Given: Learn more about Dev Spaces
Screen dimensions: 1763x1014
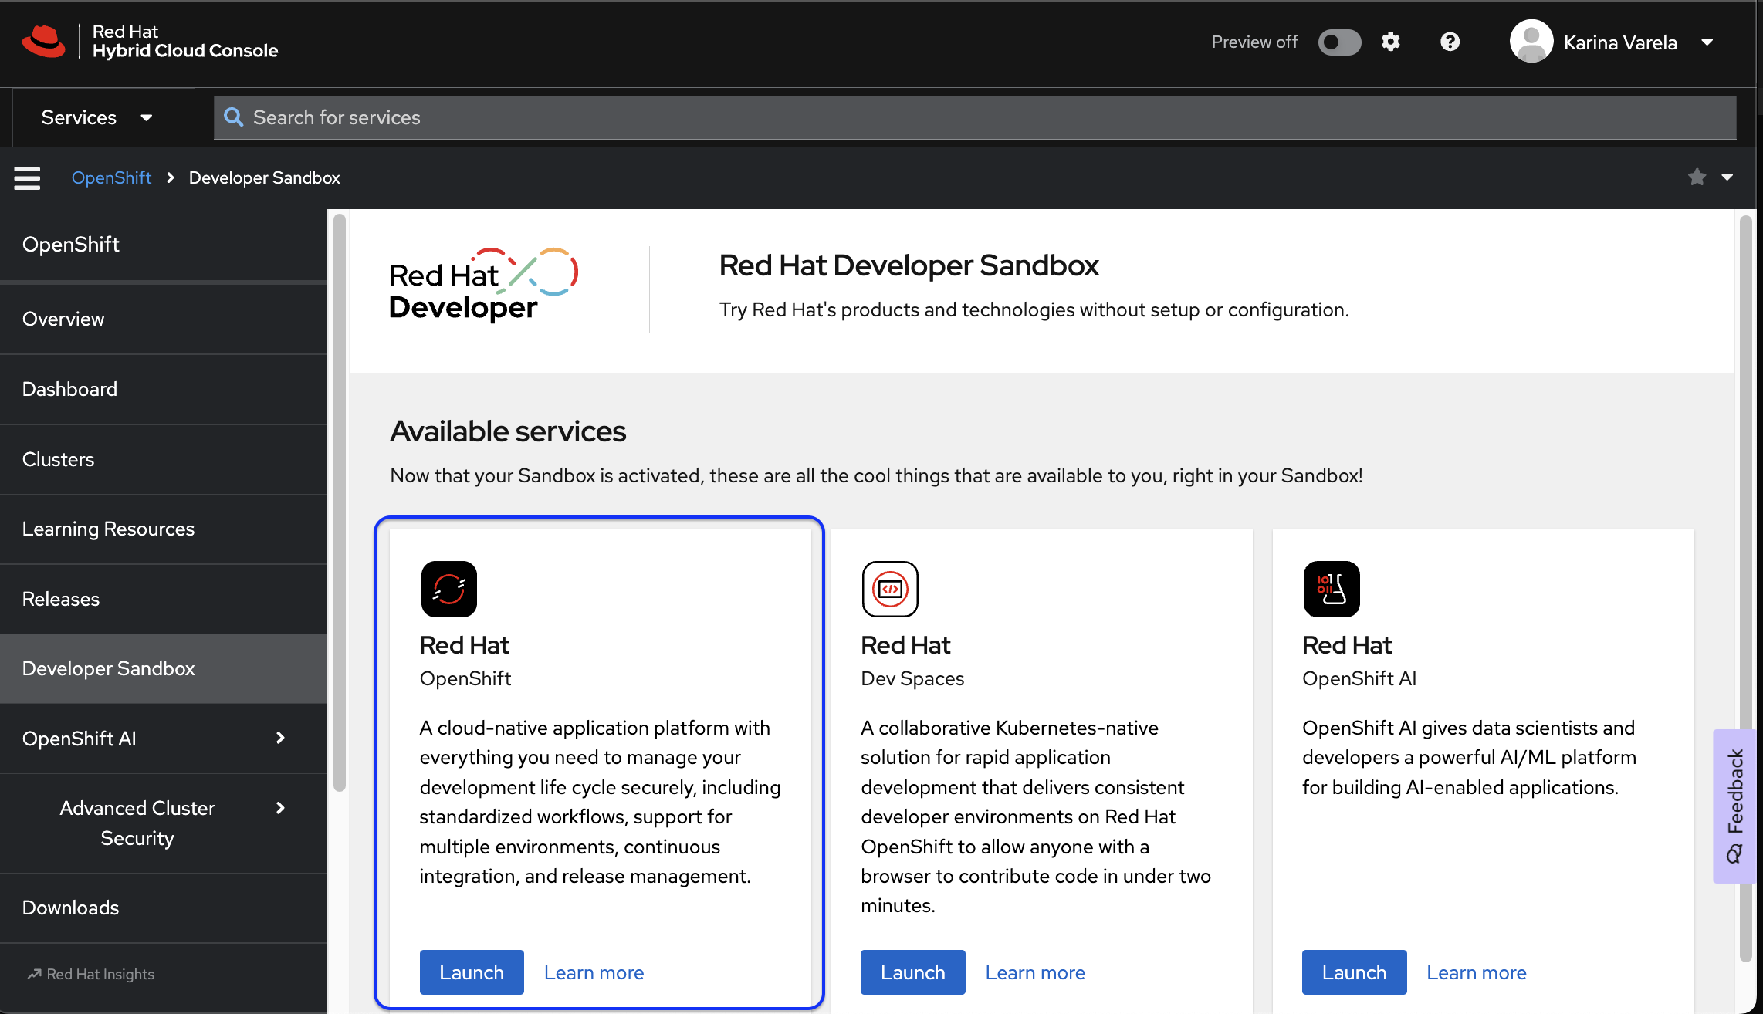Looking at the screenshot, I should [x=1035, y=972].
